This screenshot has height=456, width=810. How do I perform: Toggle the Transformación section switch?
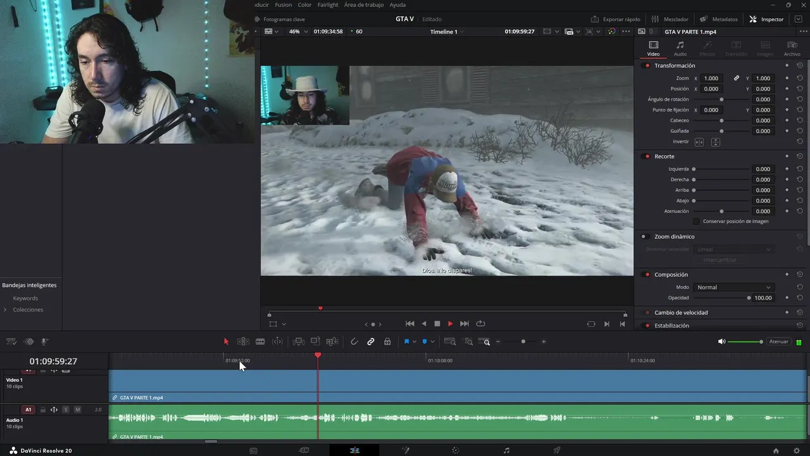[x=647, y=66]
